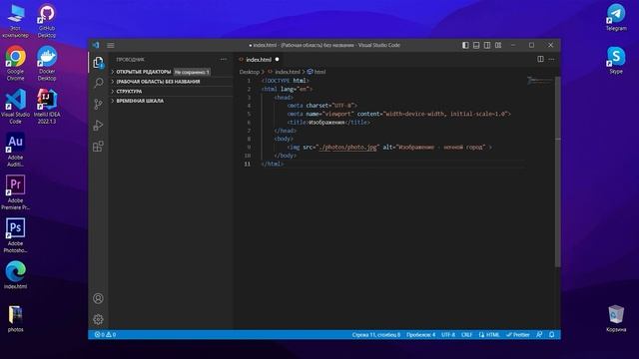Open editor More Actions menu

(551, 59)
